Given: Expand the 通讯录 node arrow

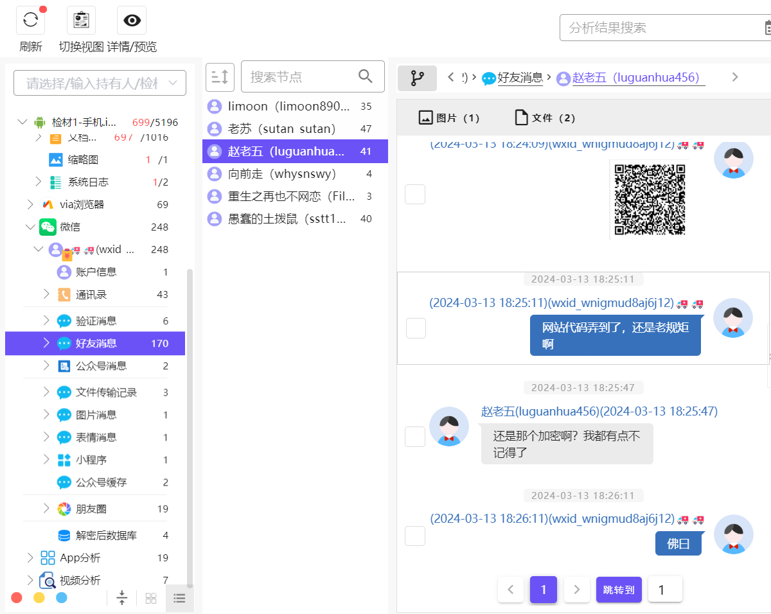Looking at the screenshot, I should pyautogui.click(x=46, y=294).
